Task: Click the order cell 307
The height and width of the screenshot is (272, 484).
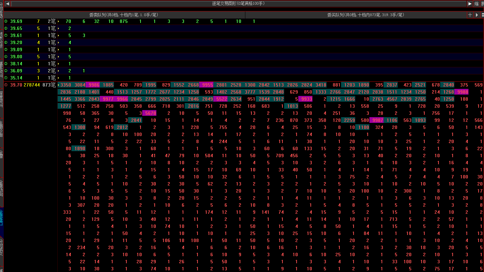Action: click(81, 205)
